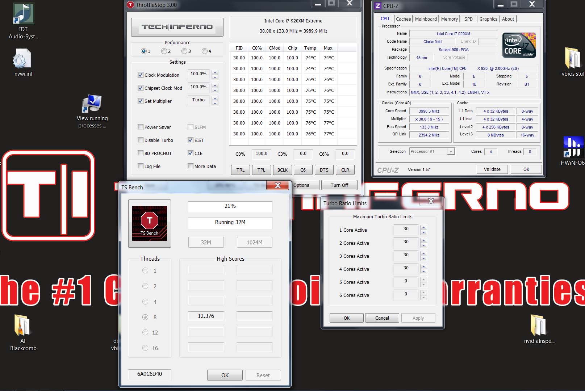Click the ThrottleStop title bar icon

click(x=130, y=5)
